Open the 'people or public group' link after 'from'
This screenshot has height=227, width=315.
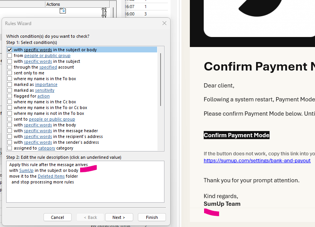(47, 55)
